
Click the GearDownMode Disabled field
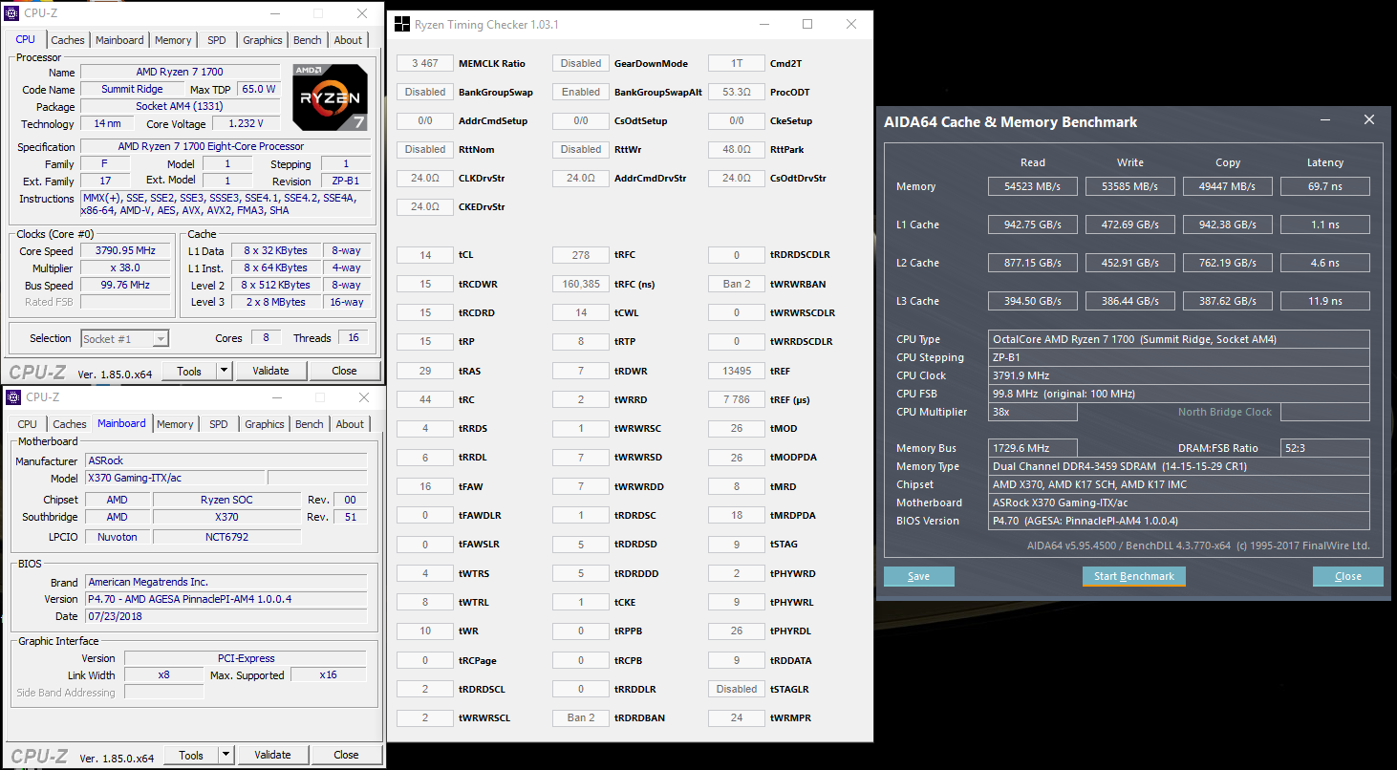click(581, 63)
